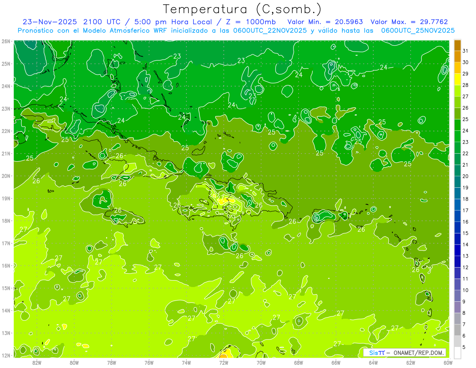This screenshot has height=368, width=476.
Task: Click the "76W" longitude axis label
Action: (149, 362)
